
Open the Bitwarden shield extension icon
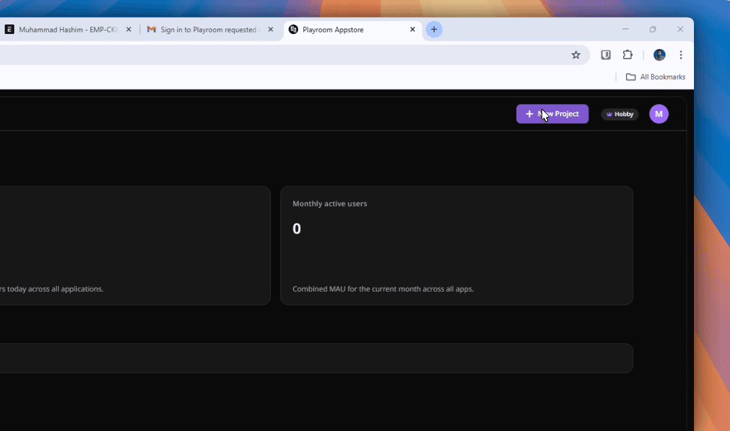[x=605, y=55]
